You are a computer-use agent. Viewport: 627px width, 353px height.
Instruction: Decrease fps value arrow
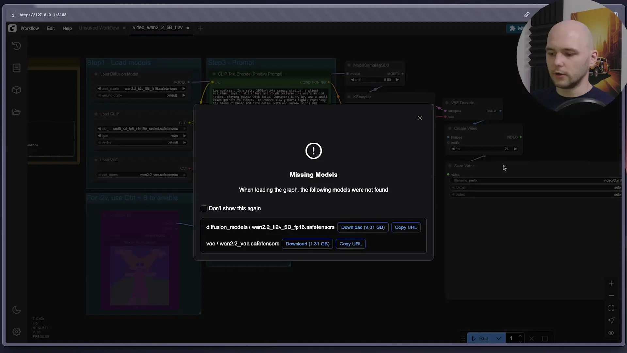click(x=453, y=149)
